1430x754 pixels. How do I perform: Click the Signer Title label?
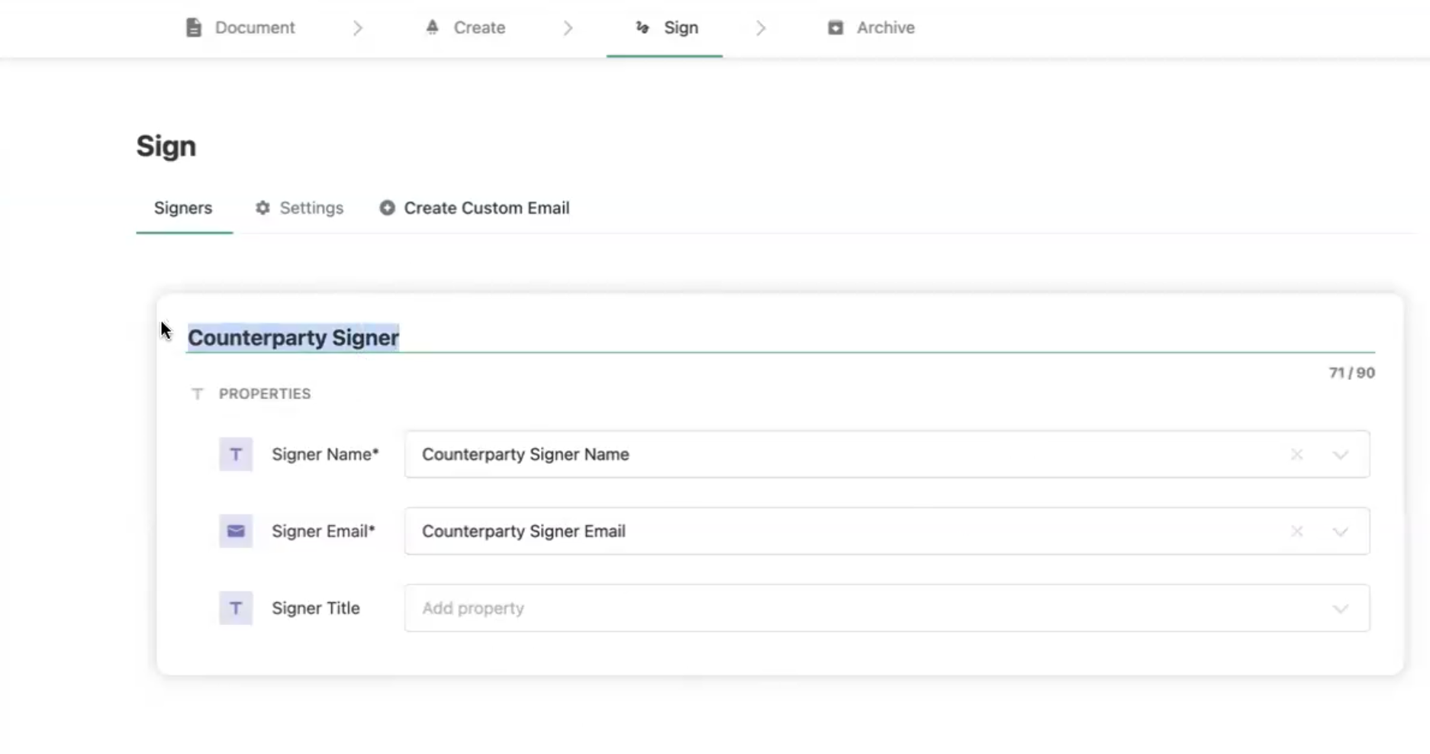click(x=316, y=608)
